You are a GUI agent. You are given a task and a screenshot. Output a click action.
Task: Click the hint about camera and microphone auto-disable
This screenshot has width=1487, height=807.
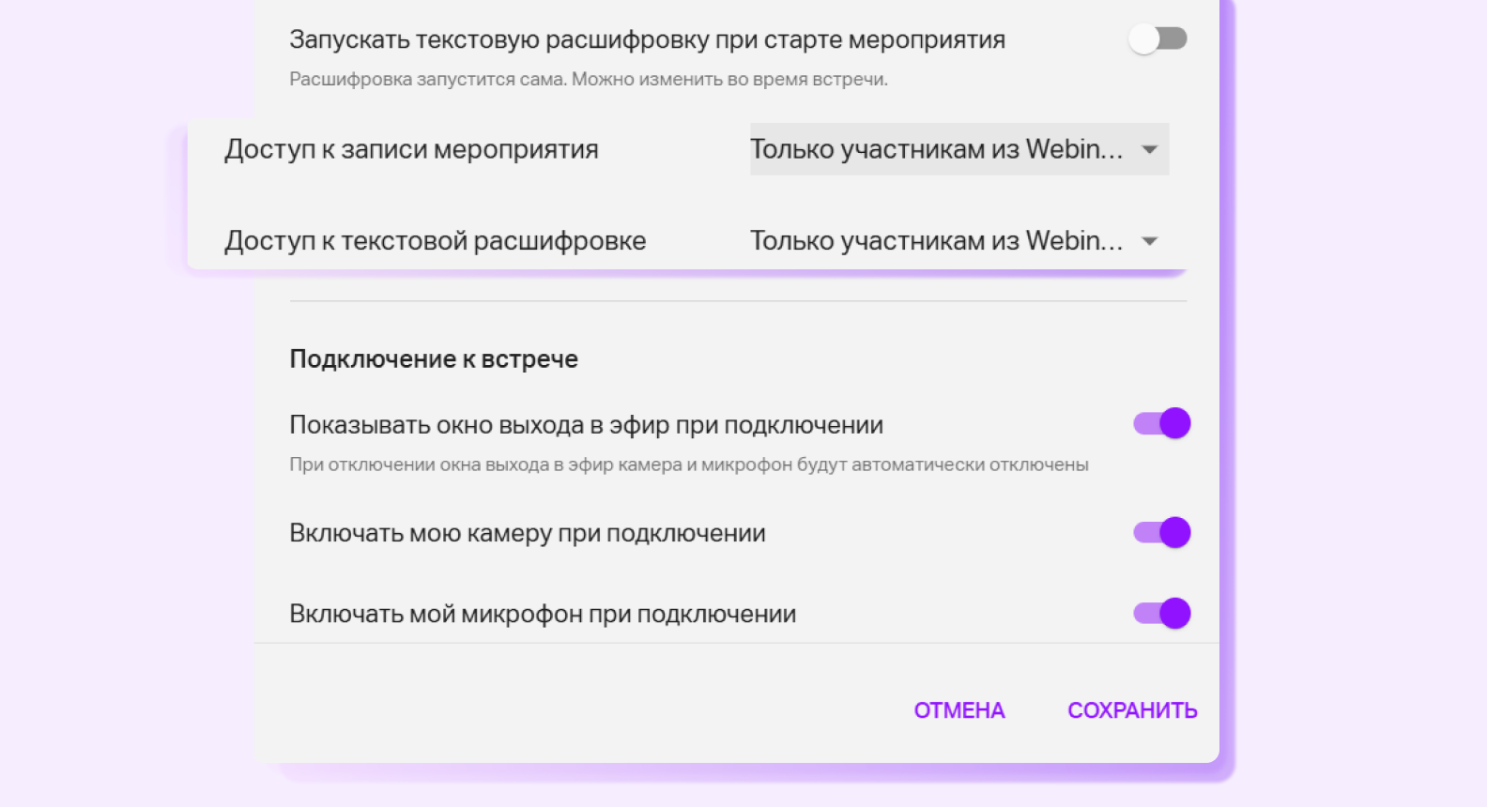(x=688, y=464)
